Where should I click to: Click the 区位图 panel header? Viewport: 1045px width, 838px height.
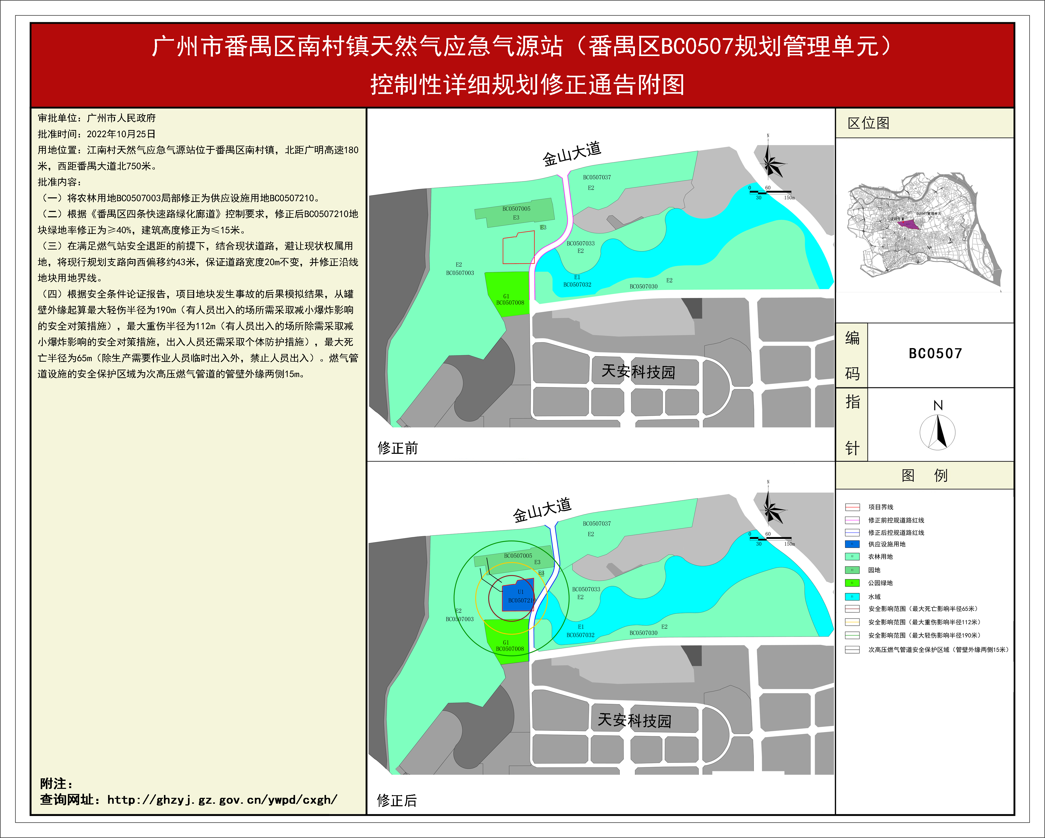[869, 123]
